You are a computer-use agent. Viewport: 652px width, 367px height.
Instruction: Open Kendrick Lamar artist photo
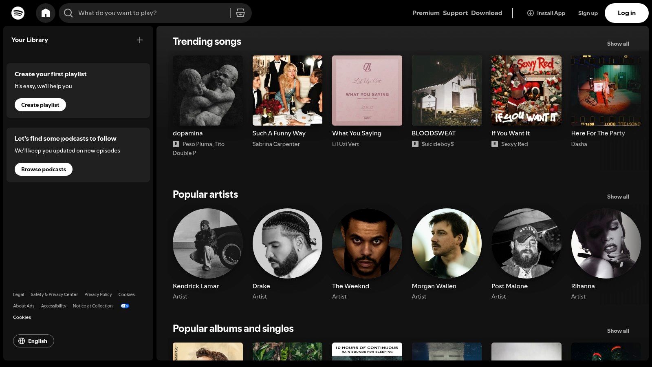pyautogui.click(x=208, y=243)
